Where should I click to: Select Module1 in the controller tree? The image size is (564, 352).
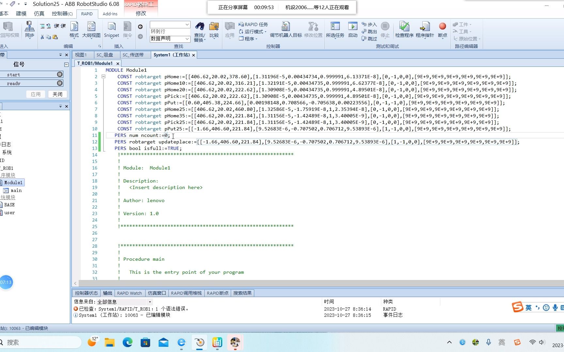13,183
